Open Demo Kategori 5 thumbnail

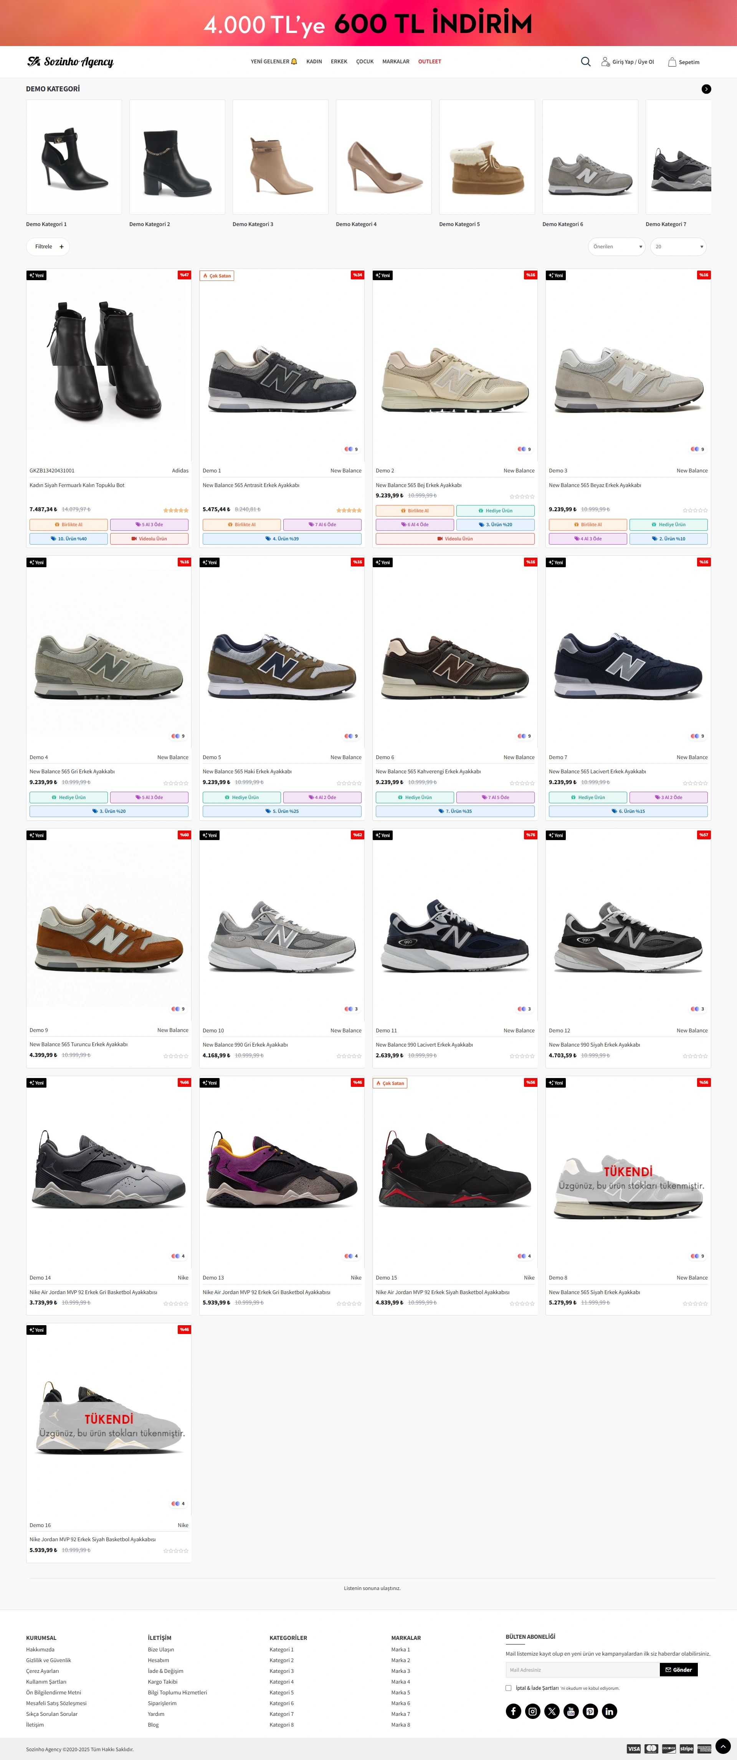coord(487,157)
